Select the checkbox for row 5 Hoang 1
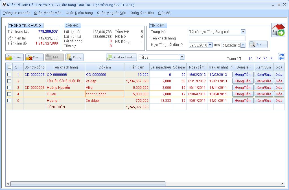The width and height of the screenshot is (289, 190). point(9,101)
